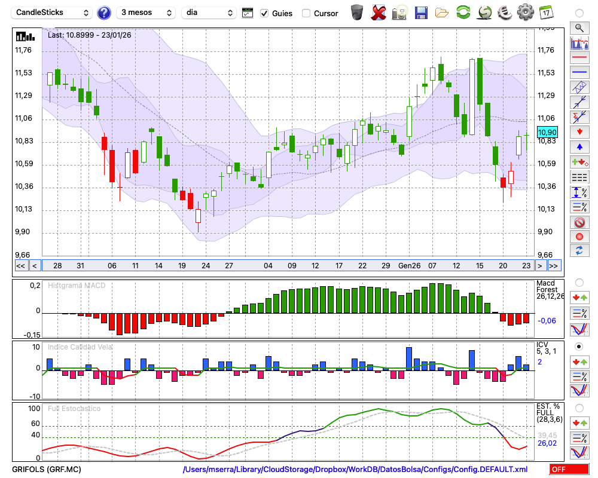
Task: Select the magnifier zoom tool
Action: pos(579,27)
